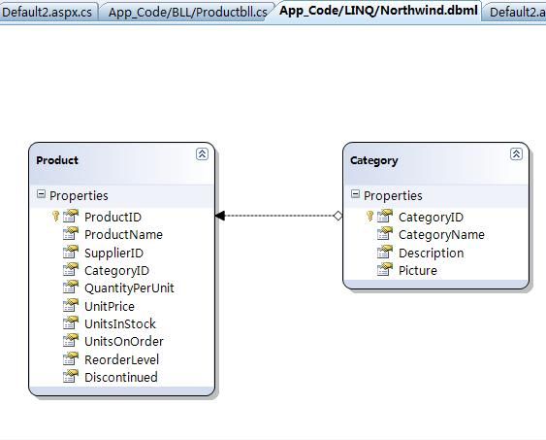Click the property icon next to SupplierID

(x=71, y=252)
